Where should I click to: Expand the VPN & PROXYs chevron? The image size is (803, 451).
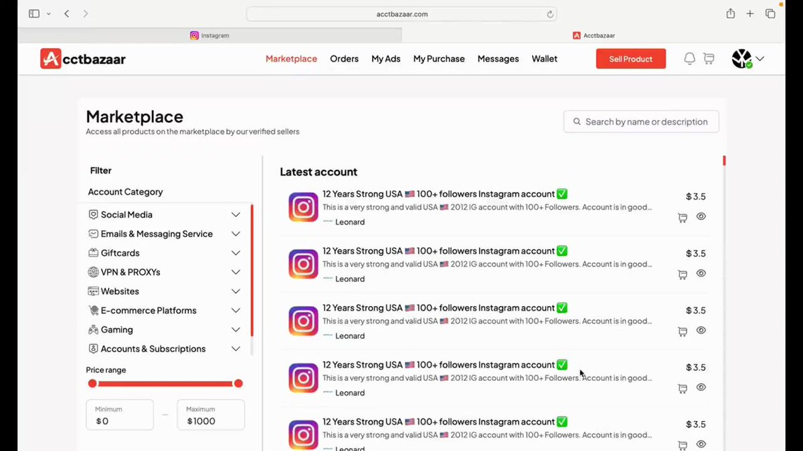[236, 272]
